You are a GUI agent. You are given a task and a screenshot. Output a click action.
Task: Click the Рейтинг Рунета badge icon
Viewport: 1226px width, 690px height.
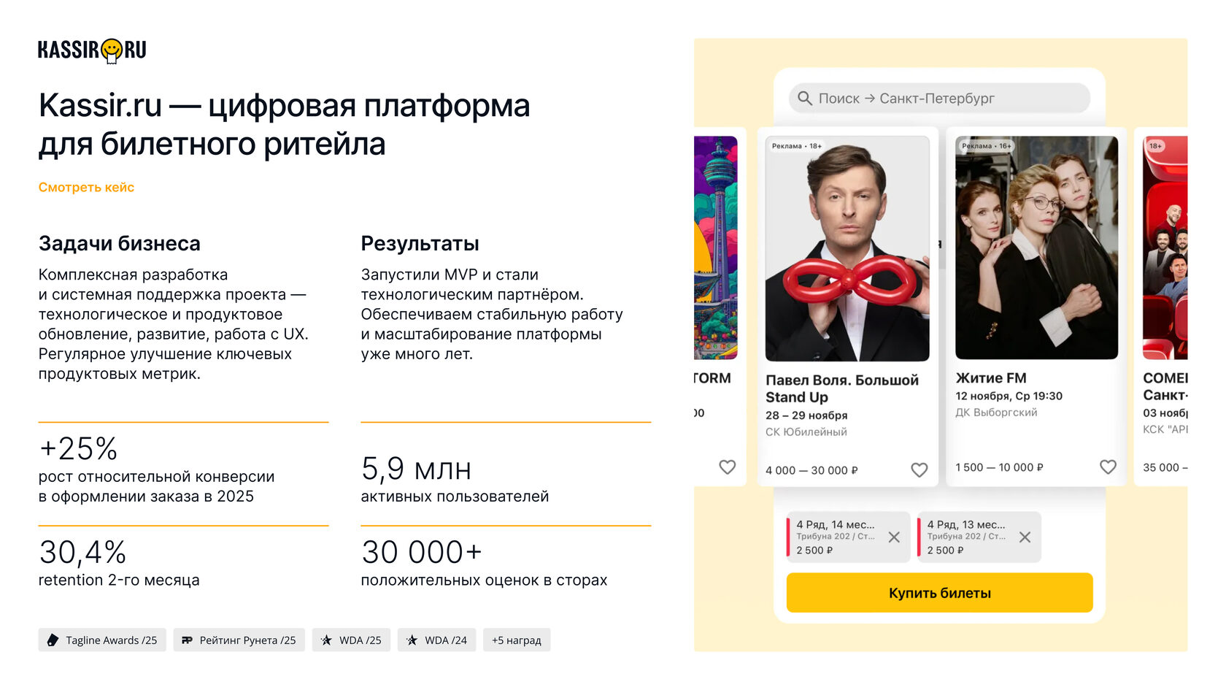(187, 640)
